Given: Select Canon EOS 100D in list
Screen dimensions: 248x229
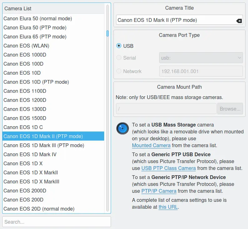Looking at the screenshot, I should click(x=53, y=64).
